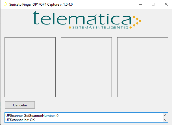Click the Suricato app icon in title bar

(x=6, y=5)
